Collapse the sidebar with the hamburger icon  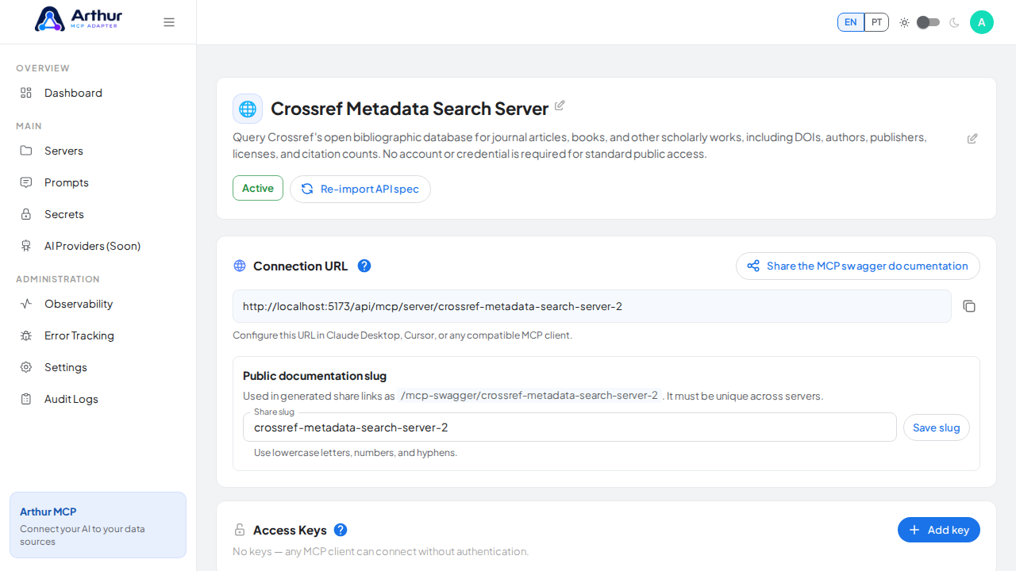[169, 22]
